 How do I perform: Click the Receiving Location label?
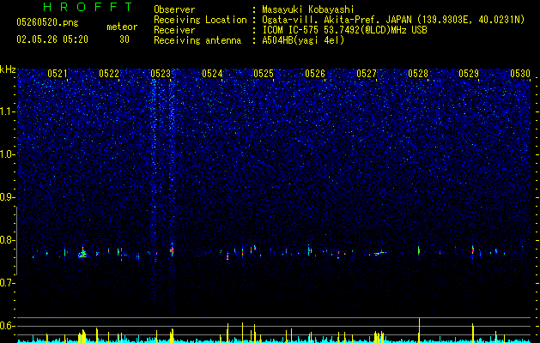coord(200,20)
